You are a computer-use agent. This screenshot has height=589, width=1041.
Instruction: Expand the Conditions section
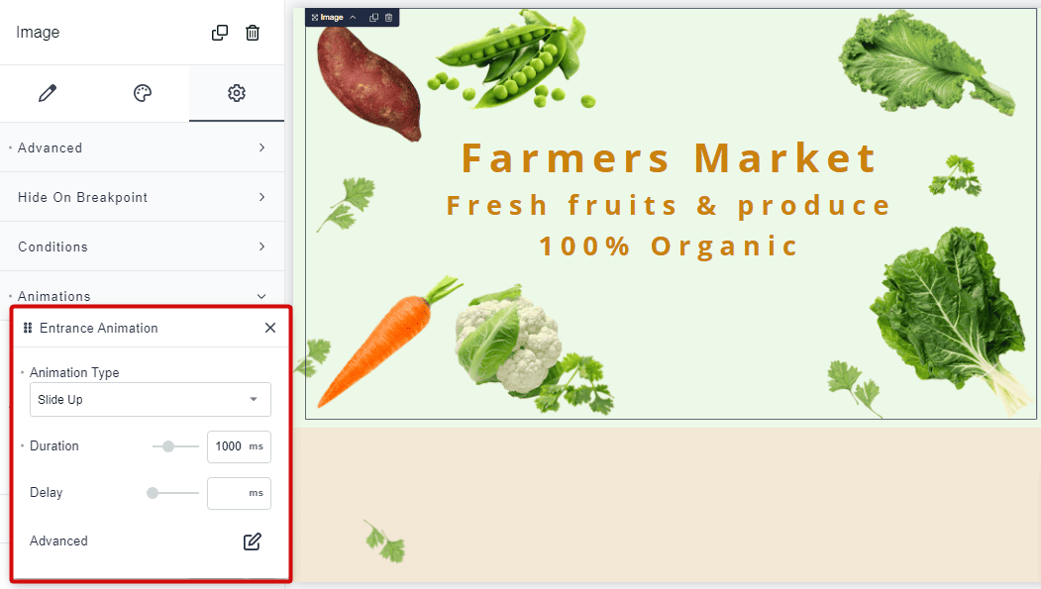(142, 246)
